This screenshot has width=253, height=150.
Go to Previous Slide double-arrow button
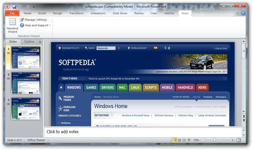pos(244,116)
